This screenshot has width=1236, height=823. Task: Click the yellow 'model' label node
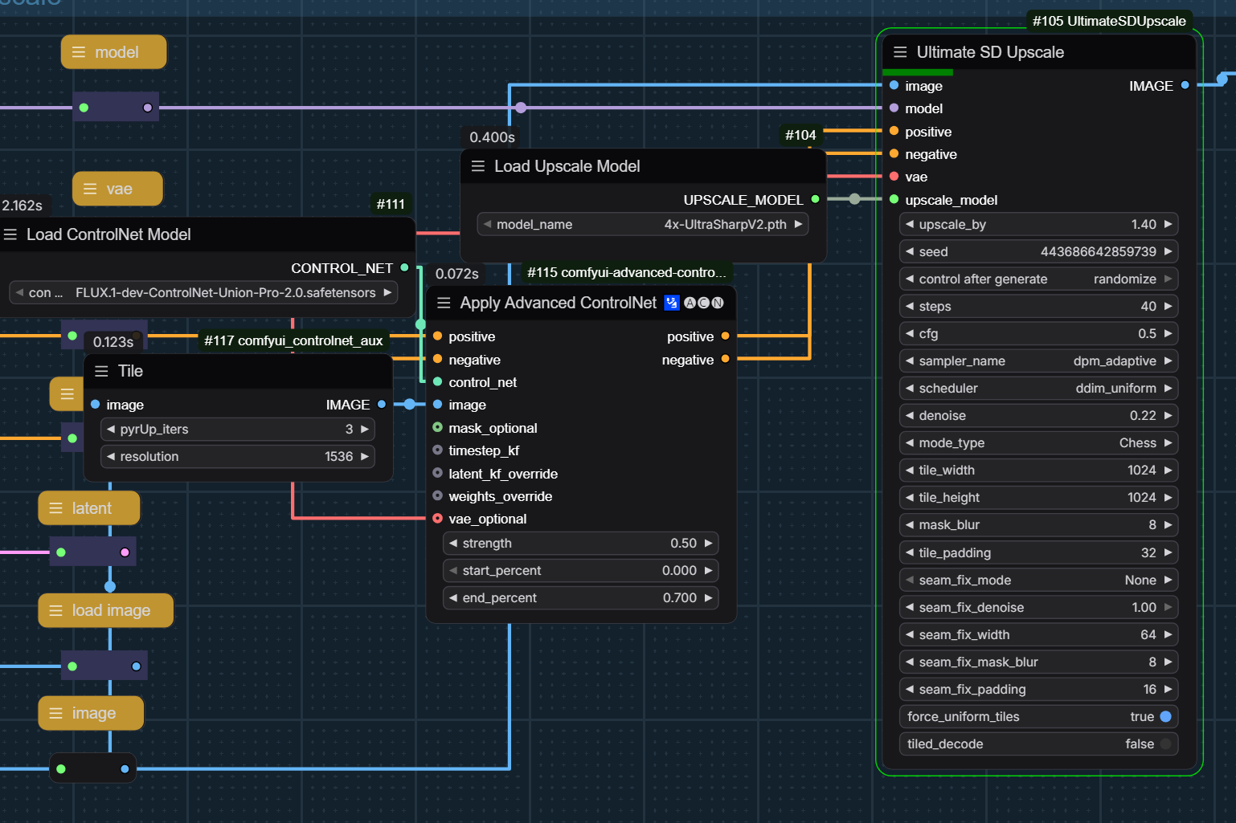click(x=114, y=52)
